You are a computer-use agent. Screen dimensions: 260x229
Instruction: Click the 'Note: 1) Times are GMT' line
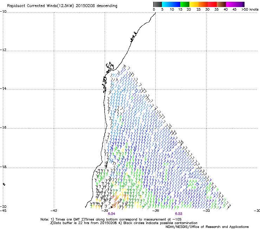click(x=111, y=219)
